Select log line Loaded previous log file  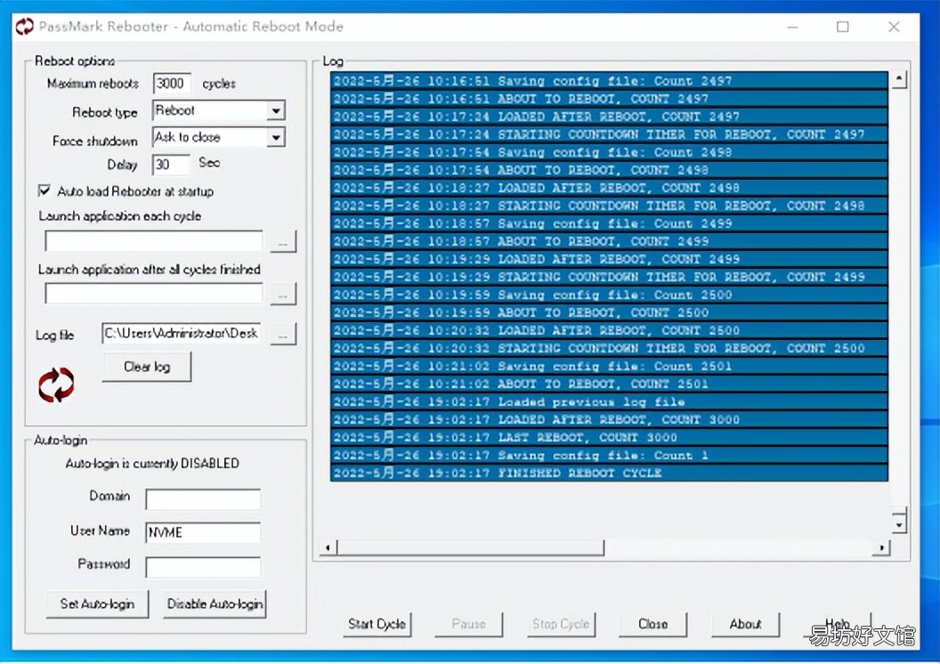[609, 401]
